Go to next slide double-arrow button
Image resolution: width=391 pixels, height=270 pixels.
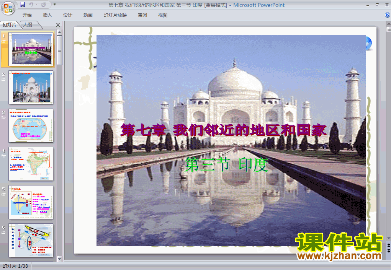[x=388, y=251]
